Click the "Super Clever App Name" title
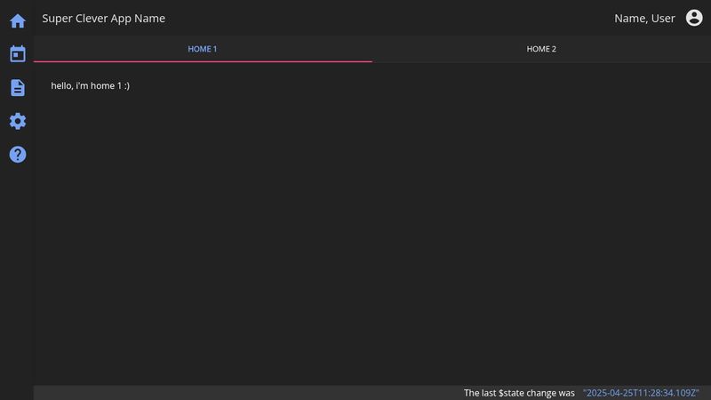 point(103,19)
